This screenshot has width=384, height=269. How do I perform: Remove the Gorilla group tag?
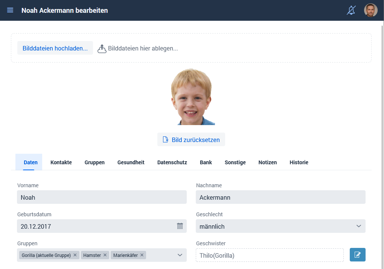75,255
